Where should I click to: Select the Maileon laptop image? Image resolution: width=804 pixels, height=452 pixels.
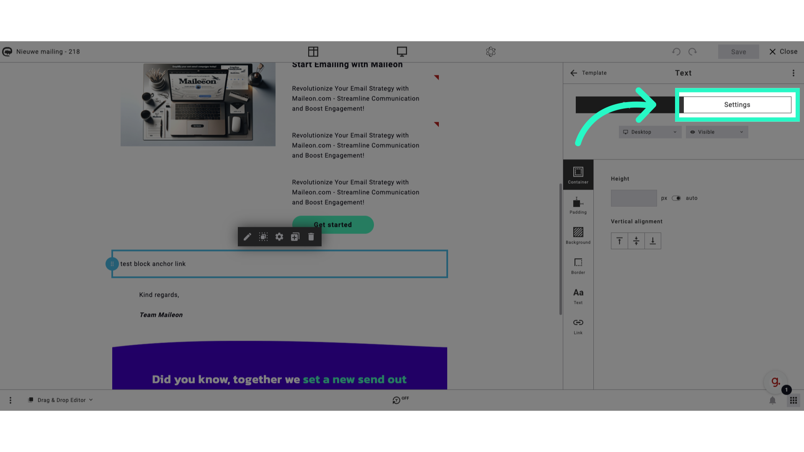[198, 105]
